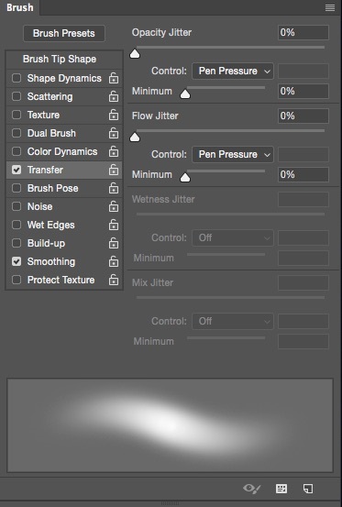Open the Opacity Jitter Control dropdown
This screenshot has width=342, height=507.
233,71
